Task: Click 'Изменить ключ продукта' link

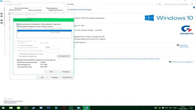Action: coord(182,62)
